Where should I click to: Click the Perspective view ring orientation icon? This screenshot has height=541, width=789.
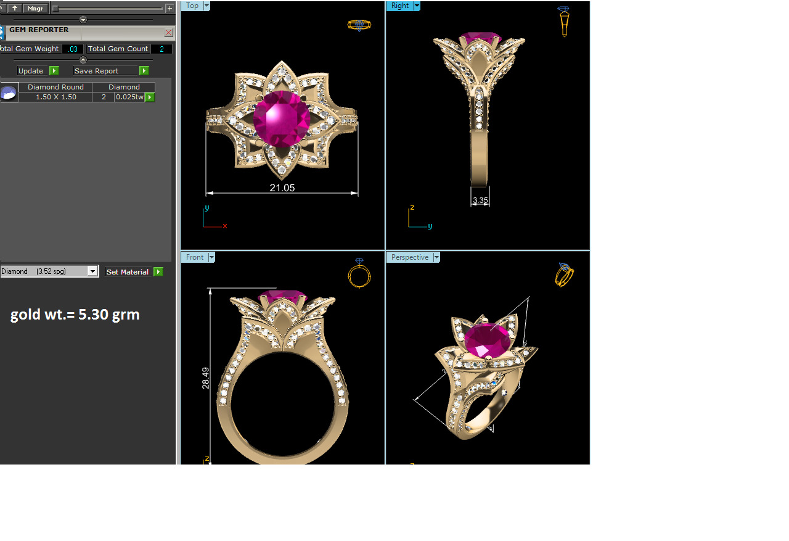[564, 275]
